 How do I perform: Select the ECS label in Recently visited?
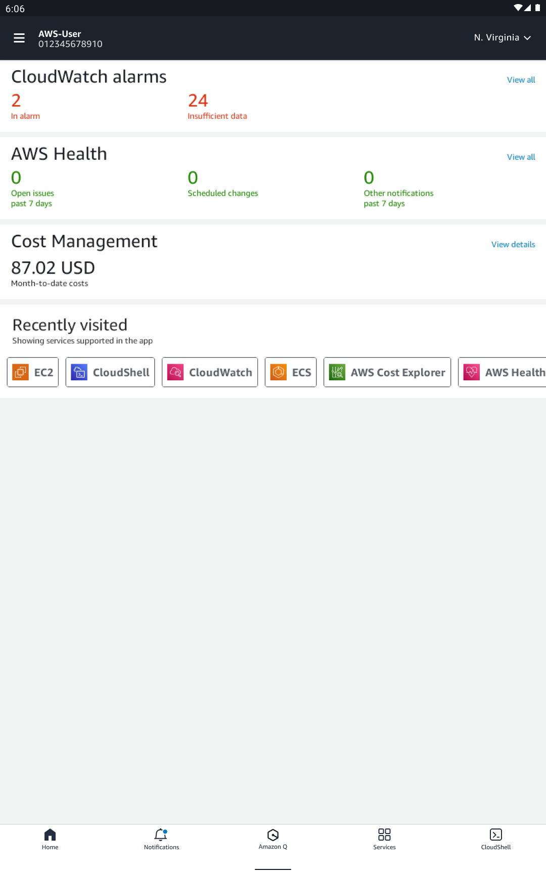tap(301, 373)
